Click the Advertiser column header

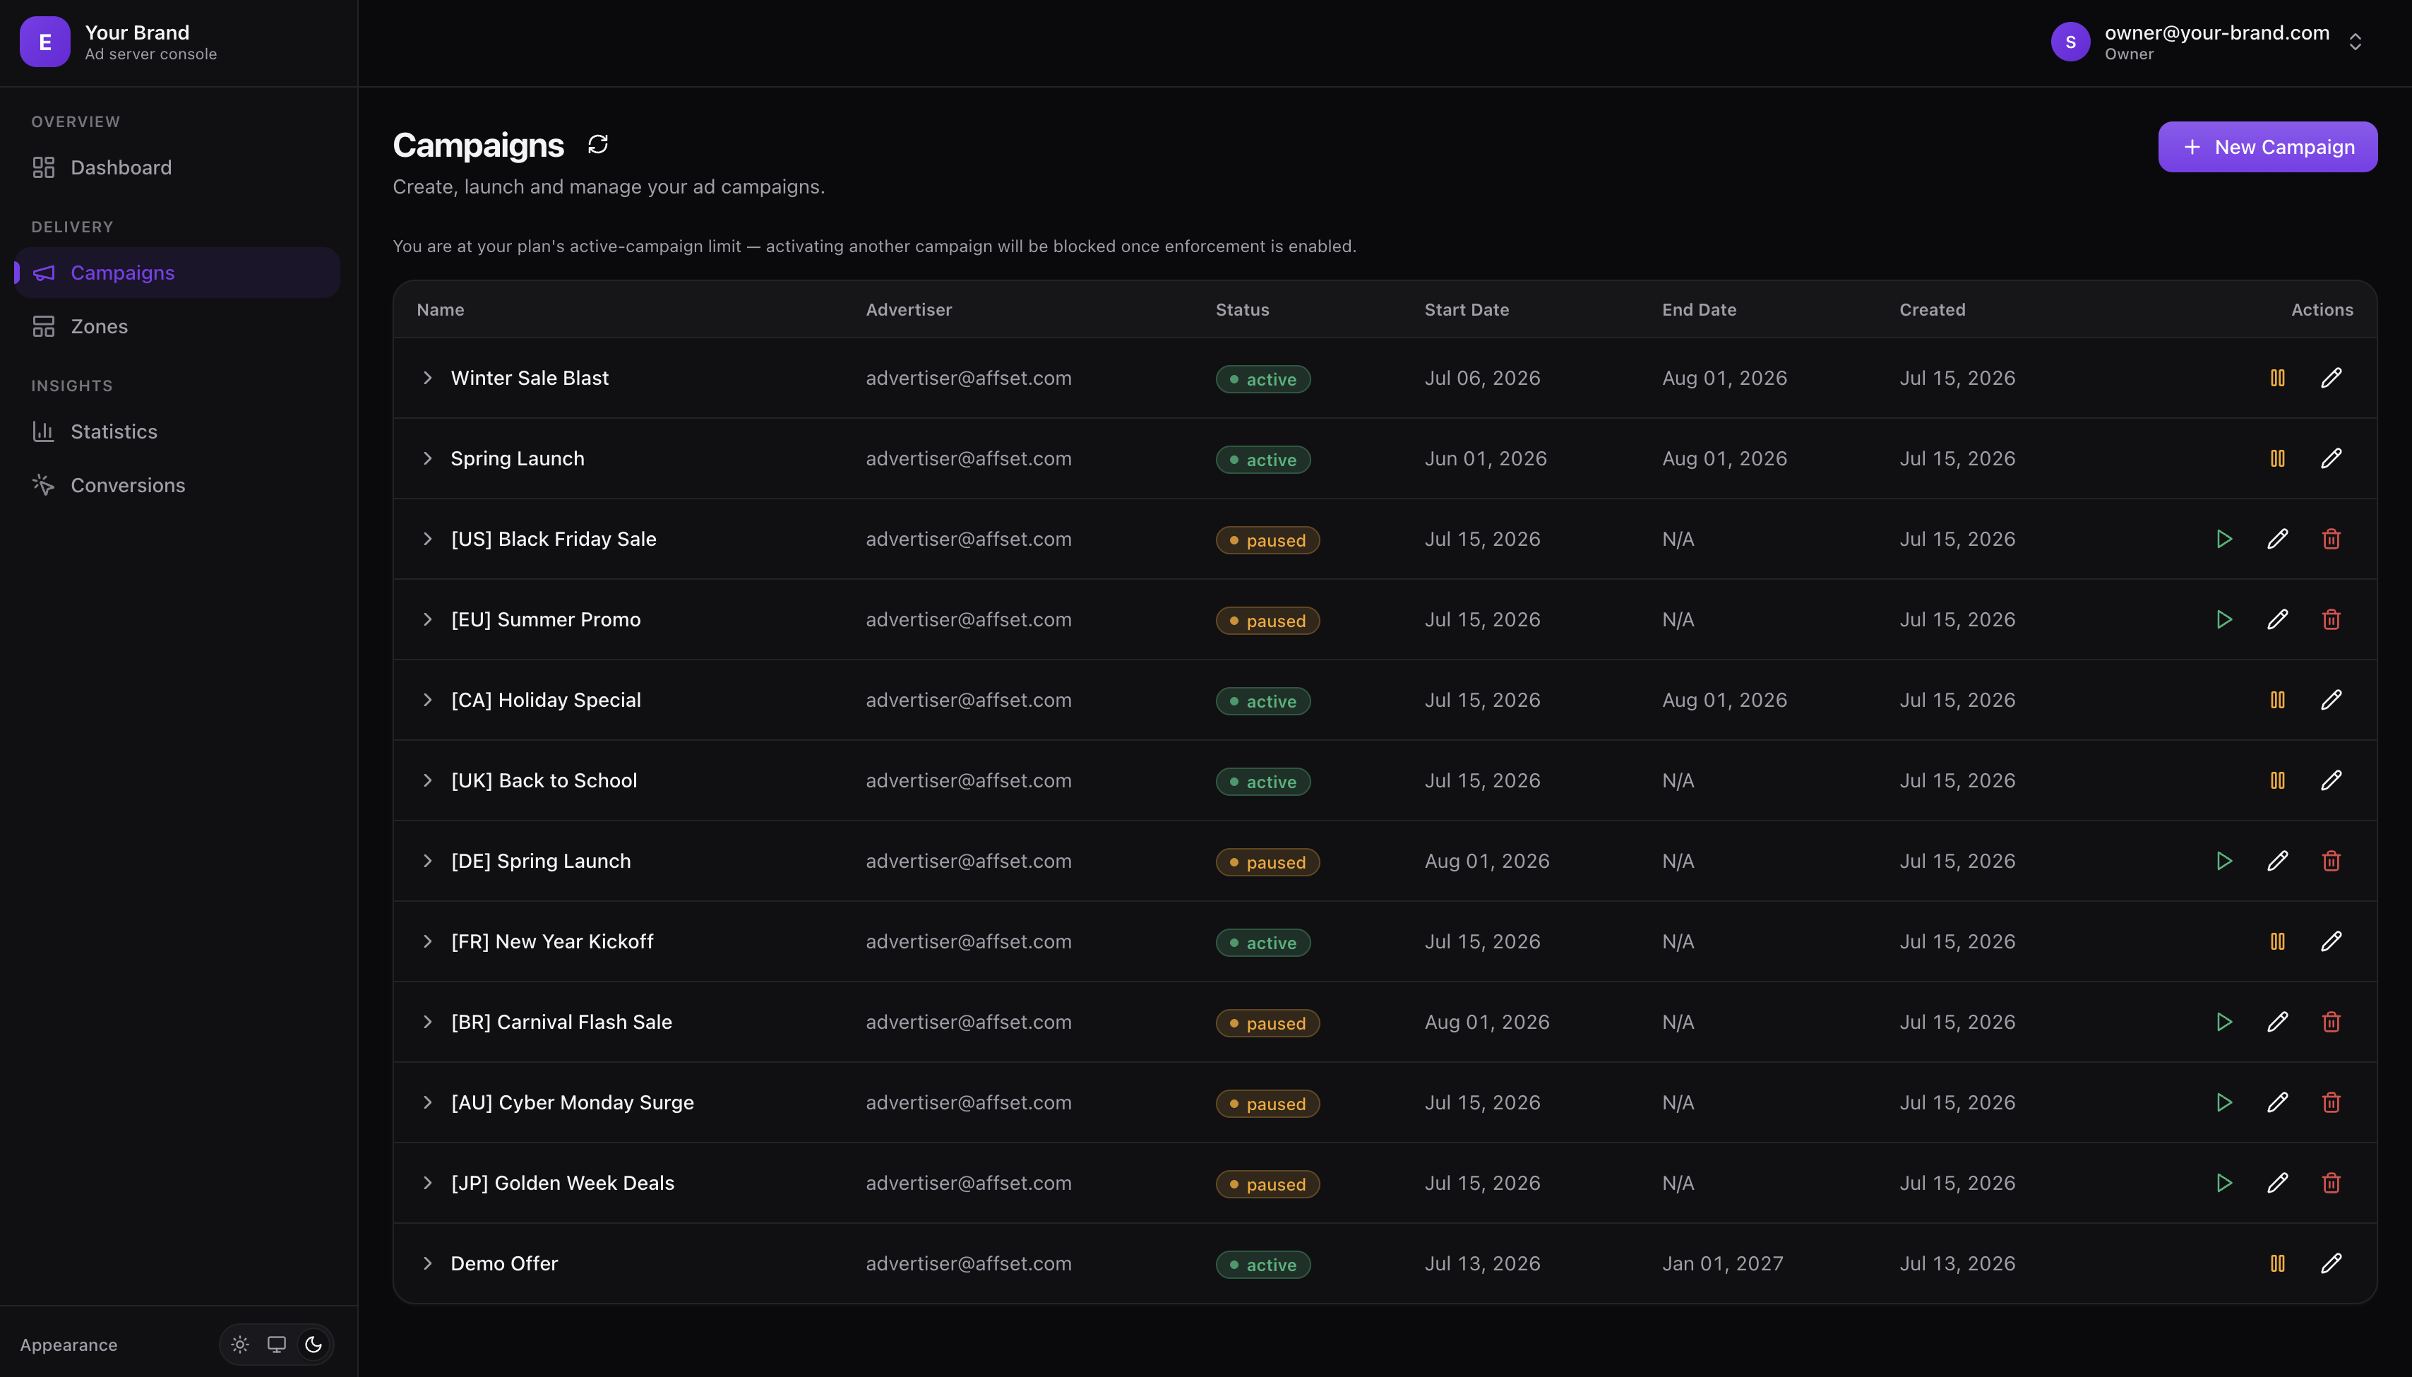coord(909,310)
